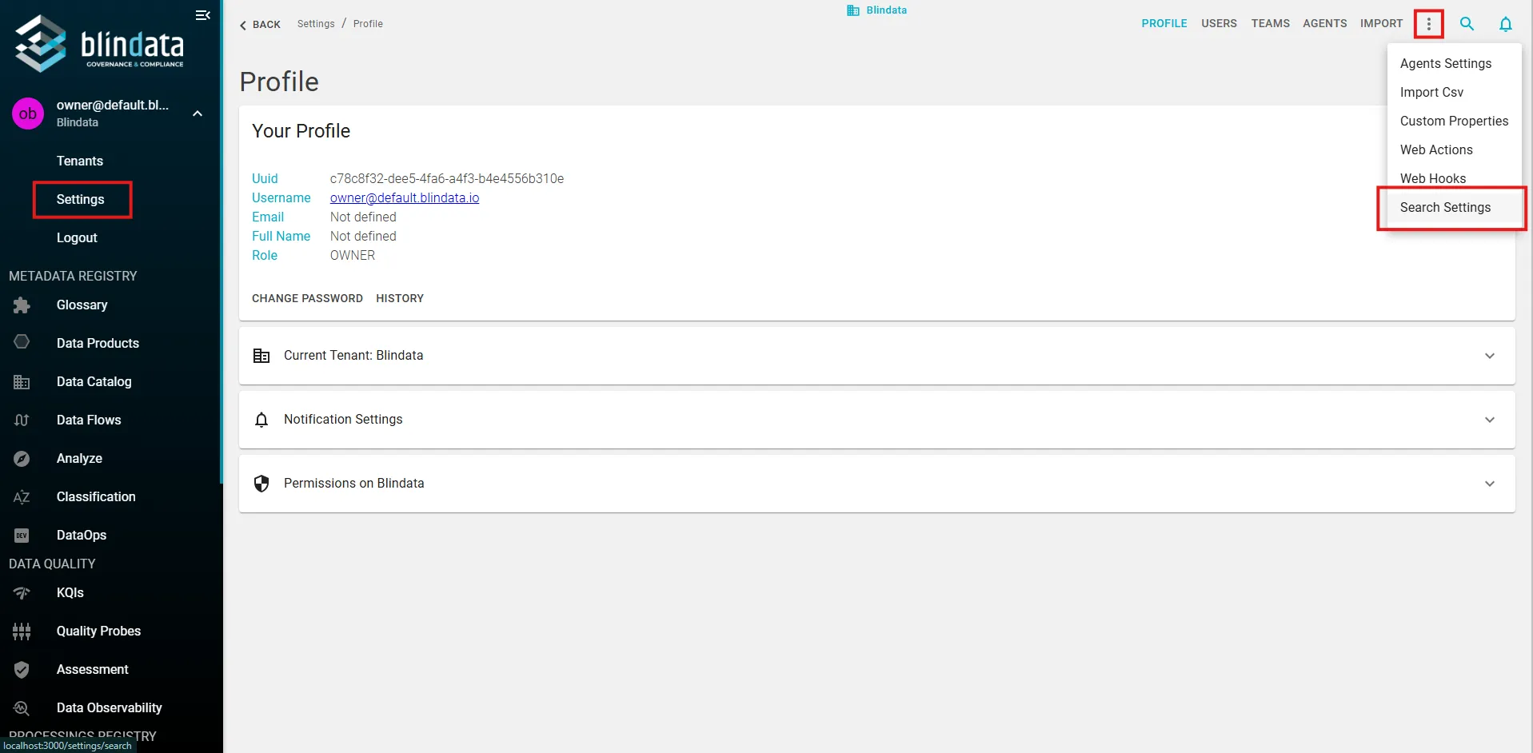
Task: Switch to the IMPORT tab
Action: (x=1381, y=23)
